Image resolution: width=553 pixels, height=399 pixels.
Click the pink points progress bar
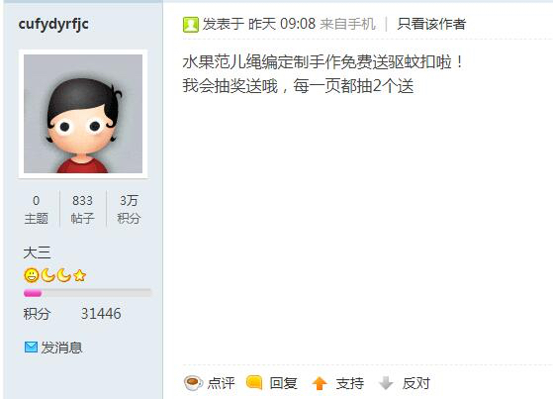tap(87, 293)
